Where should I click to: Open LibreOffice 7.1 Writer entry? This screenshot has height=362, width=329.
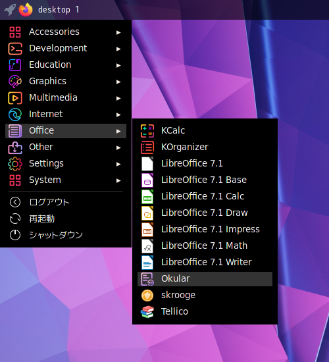(x=205, y=263)
